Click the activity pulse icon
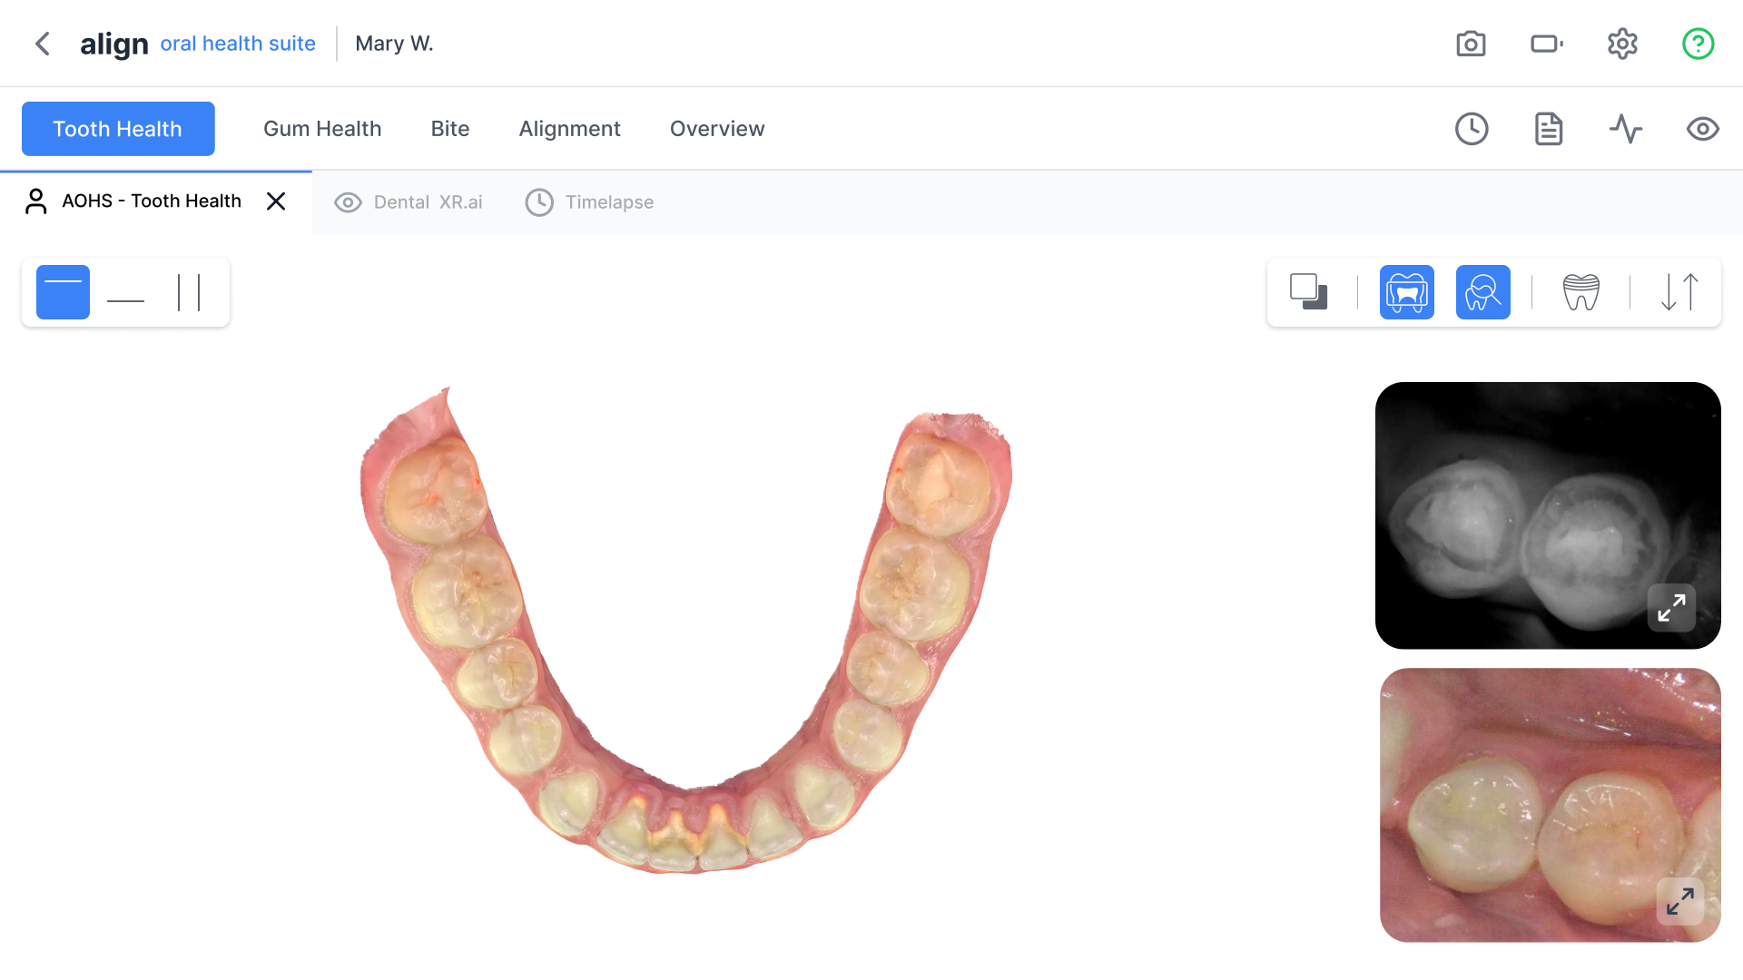Screen dimensions: 1743x980 coord(1626,129)
